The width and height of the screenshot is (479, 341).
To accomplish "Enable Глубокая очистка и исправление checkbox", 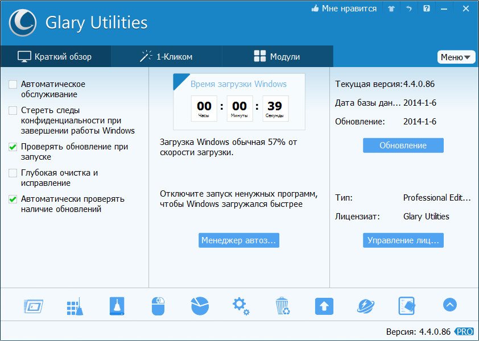I will click(x=13, y=173).
